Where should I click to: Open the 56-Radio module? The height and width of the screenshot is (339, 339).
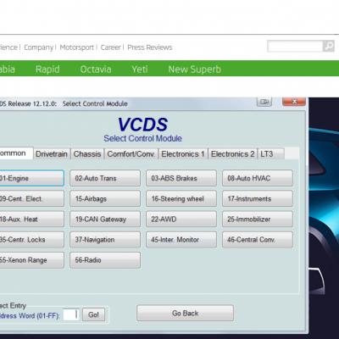[105, 260]
